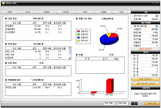The height and width of the screenshot is (108, 161).
Task: Switch to the 자산관리 tab
Action: pos(47,12)
